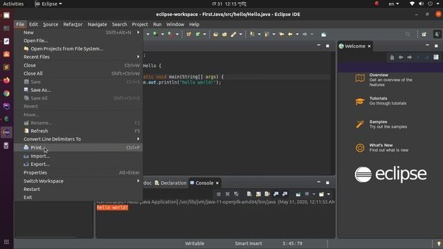
Task: Open the Run menu
Action: tap(157, 24)
